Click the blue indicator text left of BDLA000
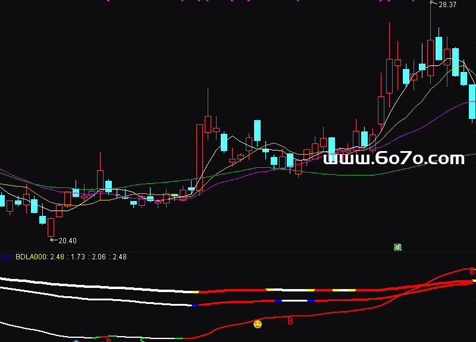Screen dimensions: 476x342 coord(6,257)
